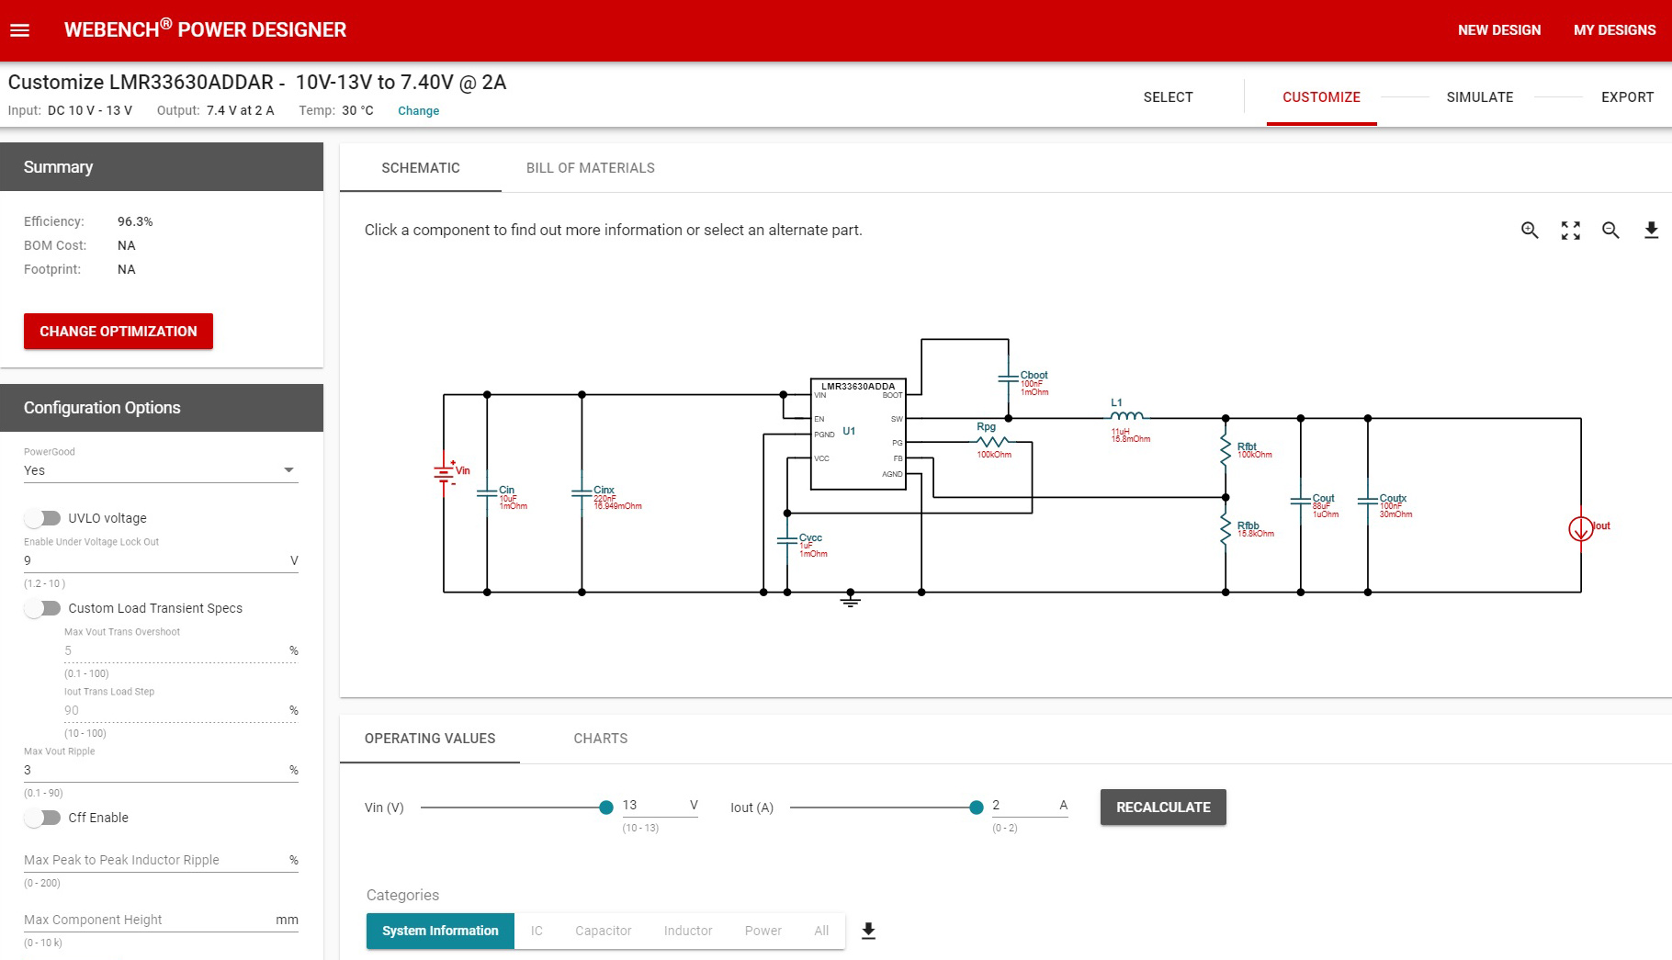Download the operating values table

pyautogui.click(x=868, y=931)
